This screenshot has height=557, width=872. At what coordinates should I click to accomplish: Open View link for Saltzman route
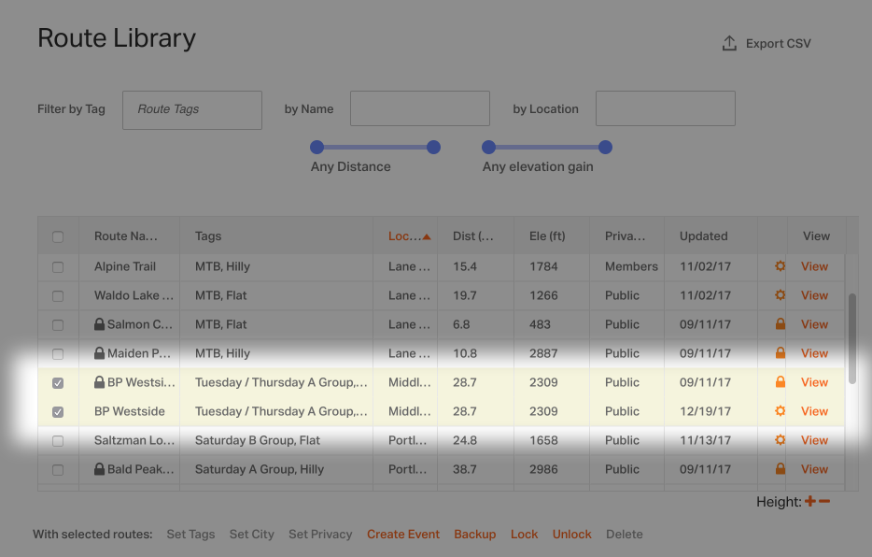tap(814, 440)
